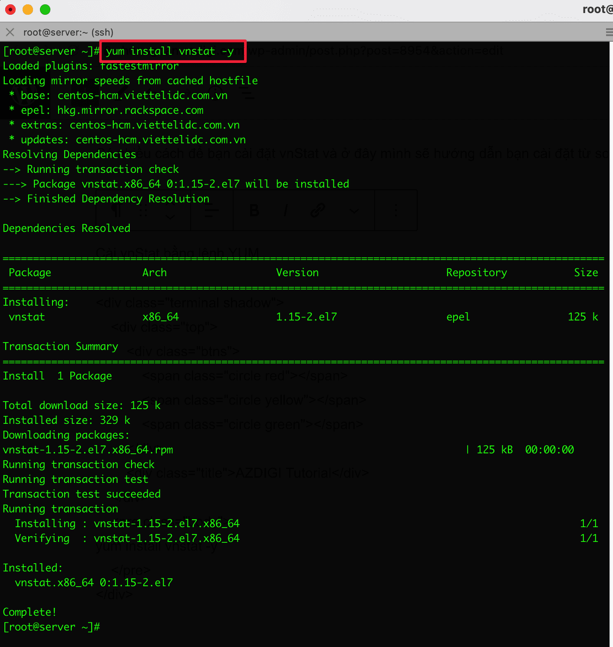The width and height of the screenshot is (613, 647).
Task: Click the Arch column header
Action: click(x=155, y=273)
